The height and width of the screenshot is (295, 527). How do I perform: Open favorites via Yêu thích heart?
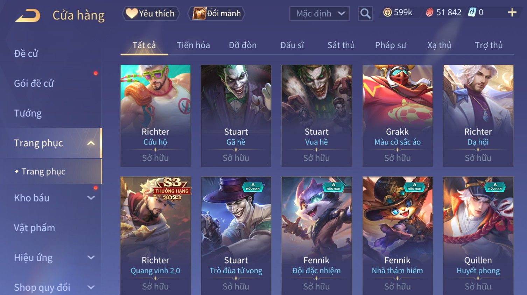pos(151,14)
